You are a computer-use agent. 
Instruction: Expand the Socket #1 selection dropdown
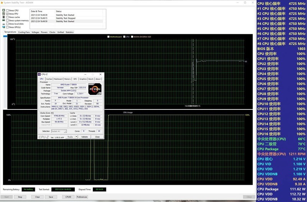pos(65,131)
